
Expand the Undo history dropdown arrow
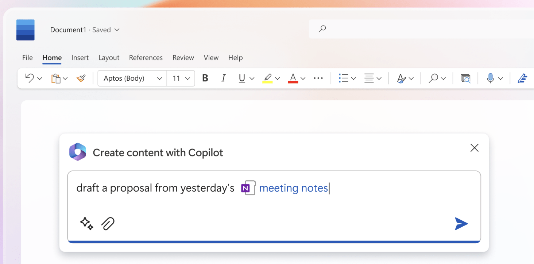40,78
